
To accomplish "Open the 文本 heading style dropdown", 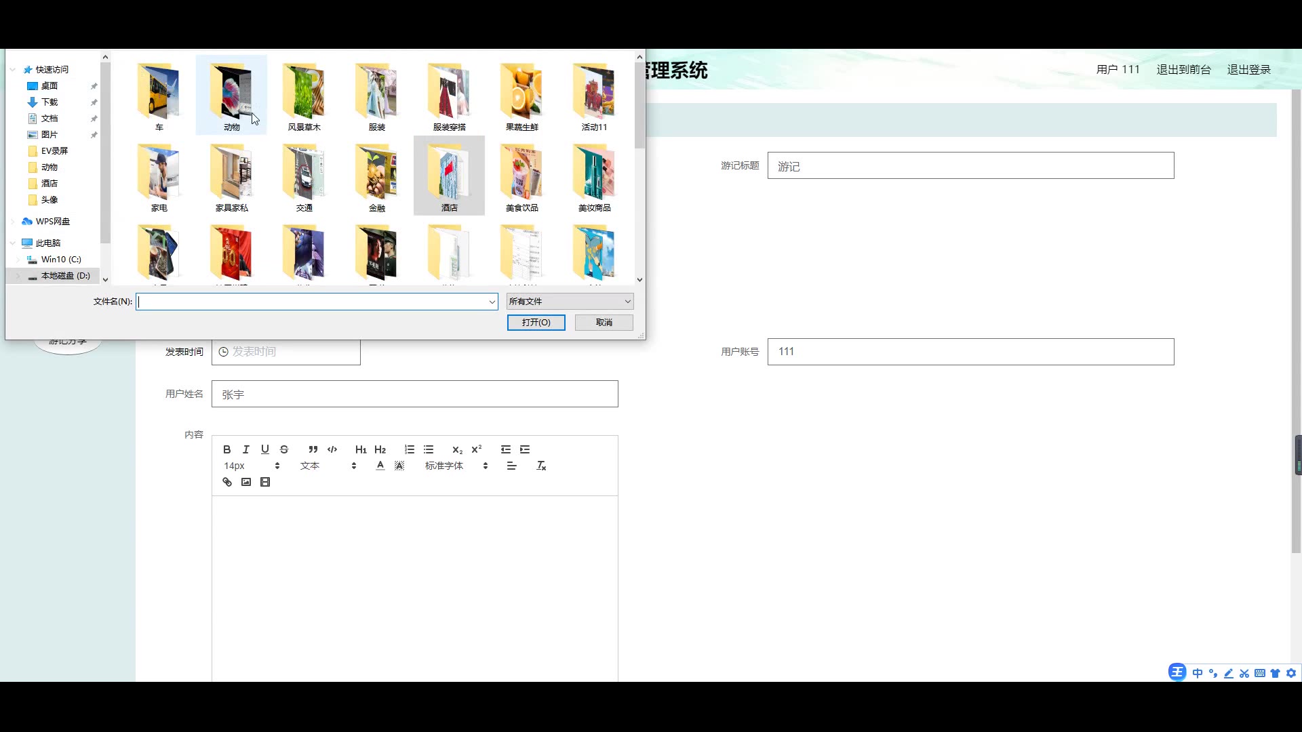I will point(328,466).
